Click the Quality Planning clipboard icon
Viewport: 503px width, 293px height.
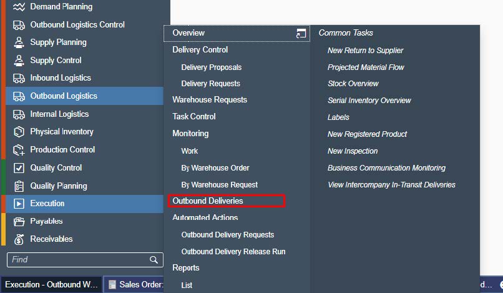19,186
